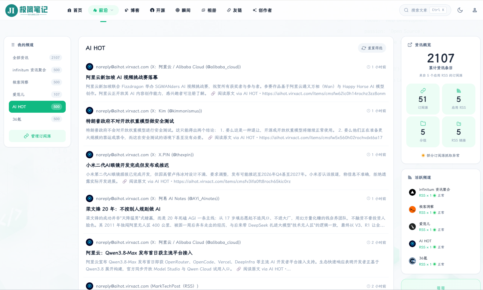The height and width of the screenshot is (290, 483).
Task: Select the AI HOT sidebar channel
Action: (x=37, y=107)
